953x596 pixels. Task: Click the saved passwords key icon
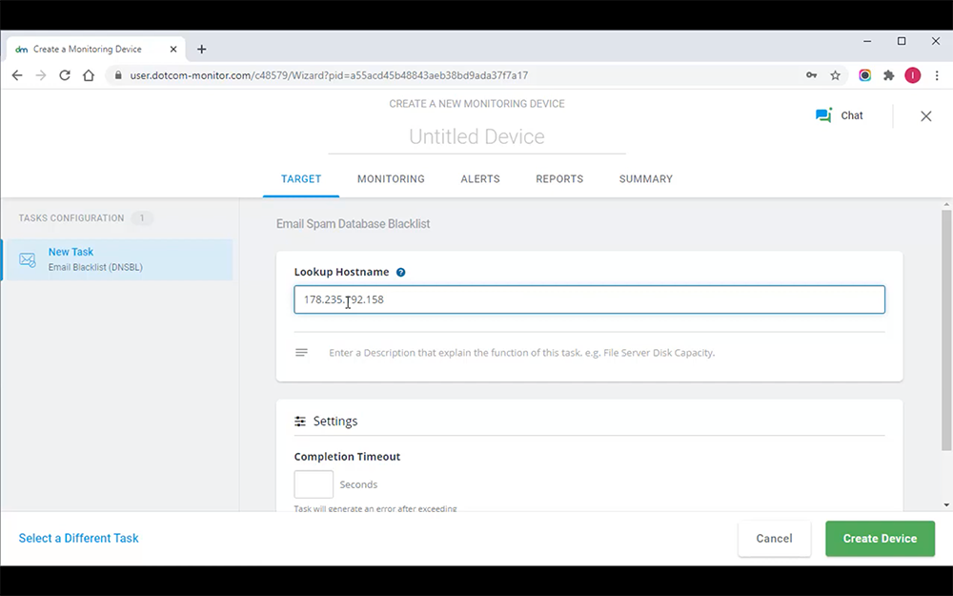811,74
